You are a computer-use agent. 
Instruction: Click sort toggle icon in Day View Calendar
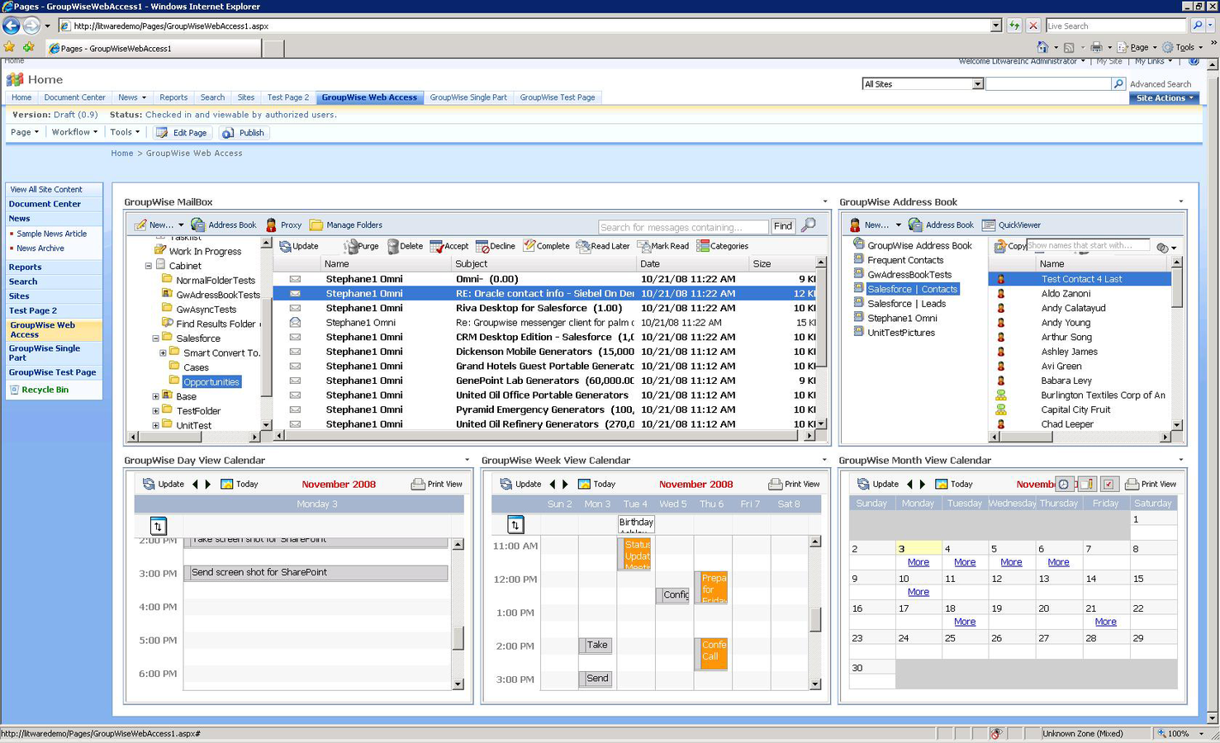click(x=158, y=525)
